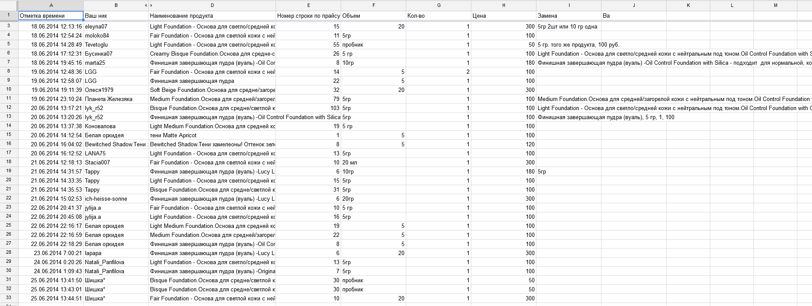Click the right arrow beside column D header
The height and width of the screenshot is (306, 812).
coord(151,6)
